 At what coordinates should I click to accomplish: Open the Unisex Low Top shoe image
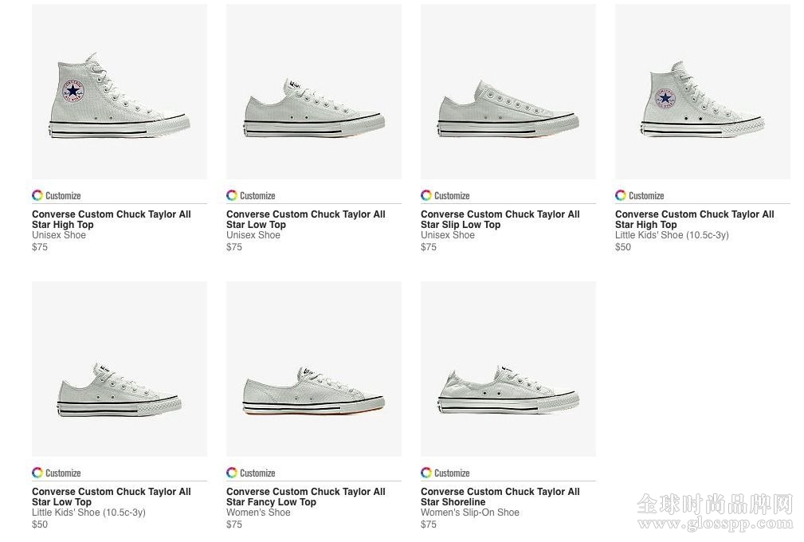point(314,92)
